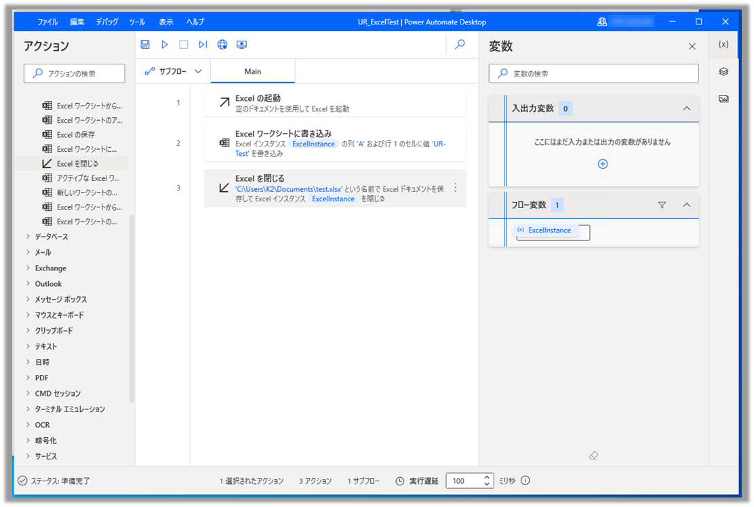Expand the Outlook action group
This screenshot has height=507, width=754.
(28, 283)
